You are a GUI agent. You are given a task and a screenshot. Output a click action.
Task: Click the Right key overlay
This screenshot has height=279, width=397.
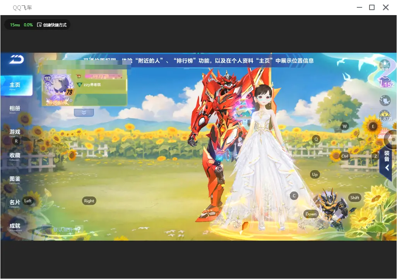[89, 201]
